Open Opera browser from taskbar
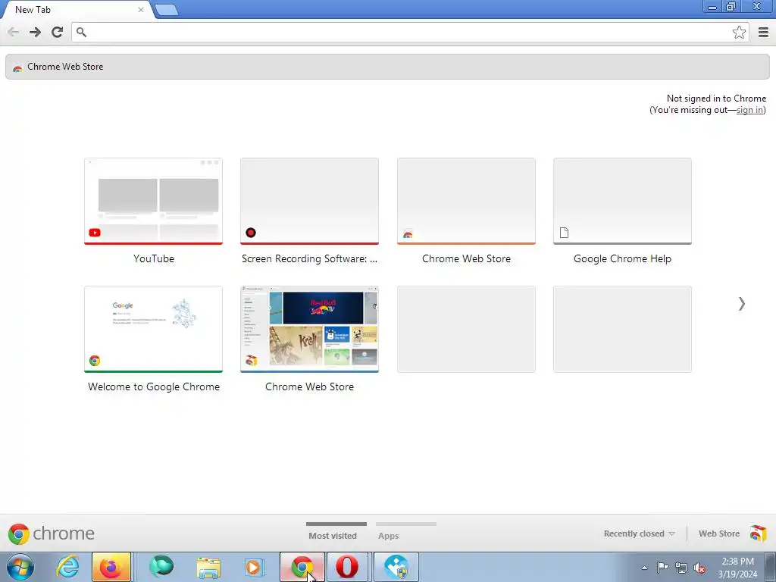The height and width of the screenshot is (582, 776). [347, 567]
